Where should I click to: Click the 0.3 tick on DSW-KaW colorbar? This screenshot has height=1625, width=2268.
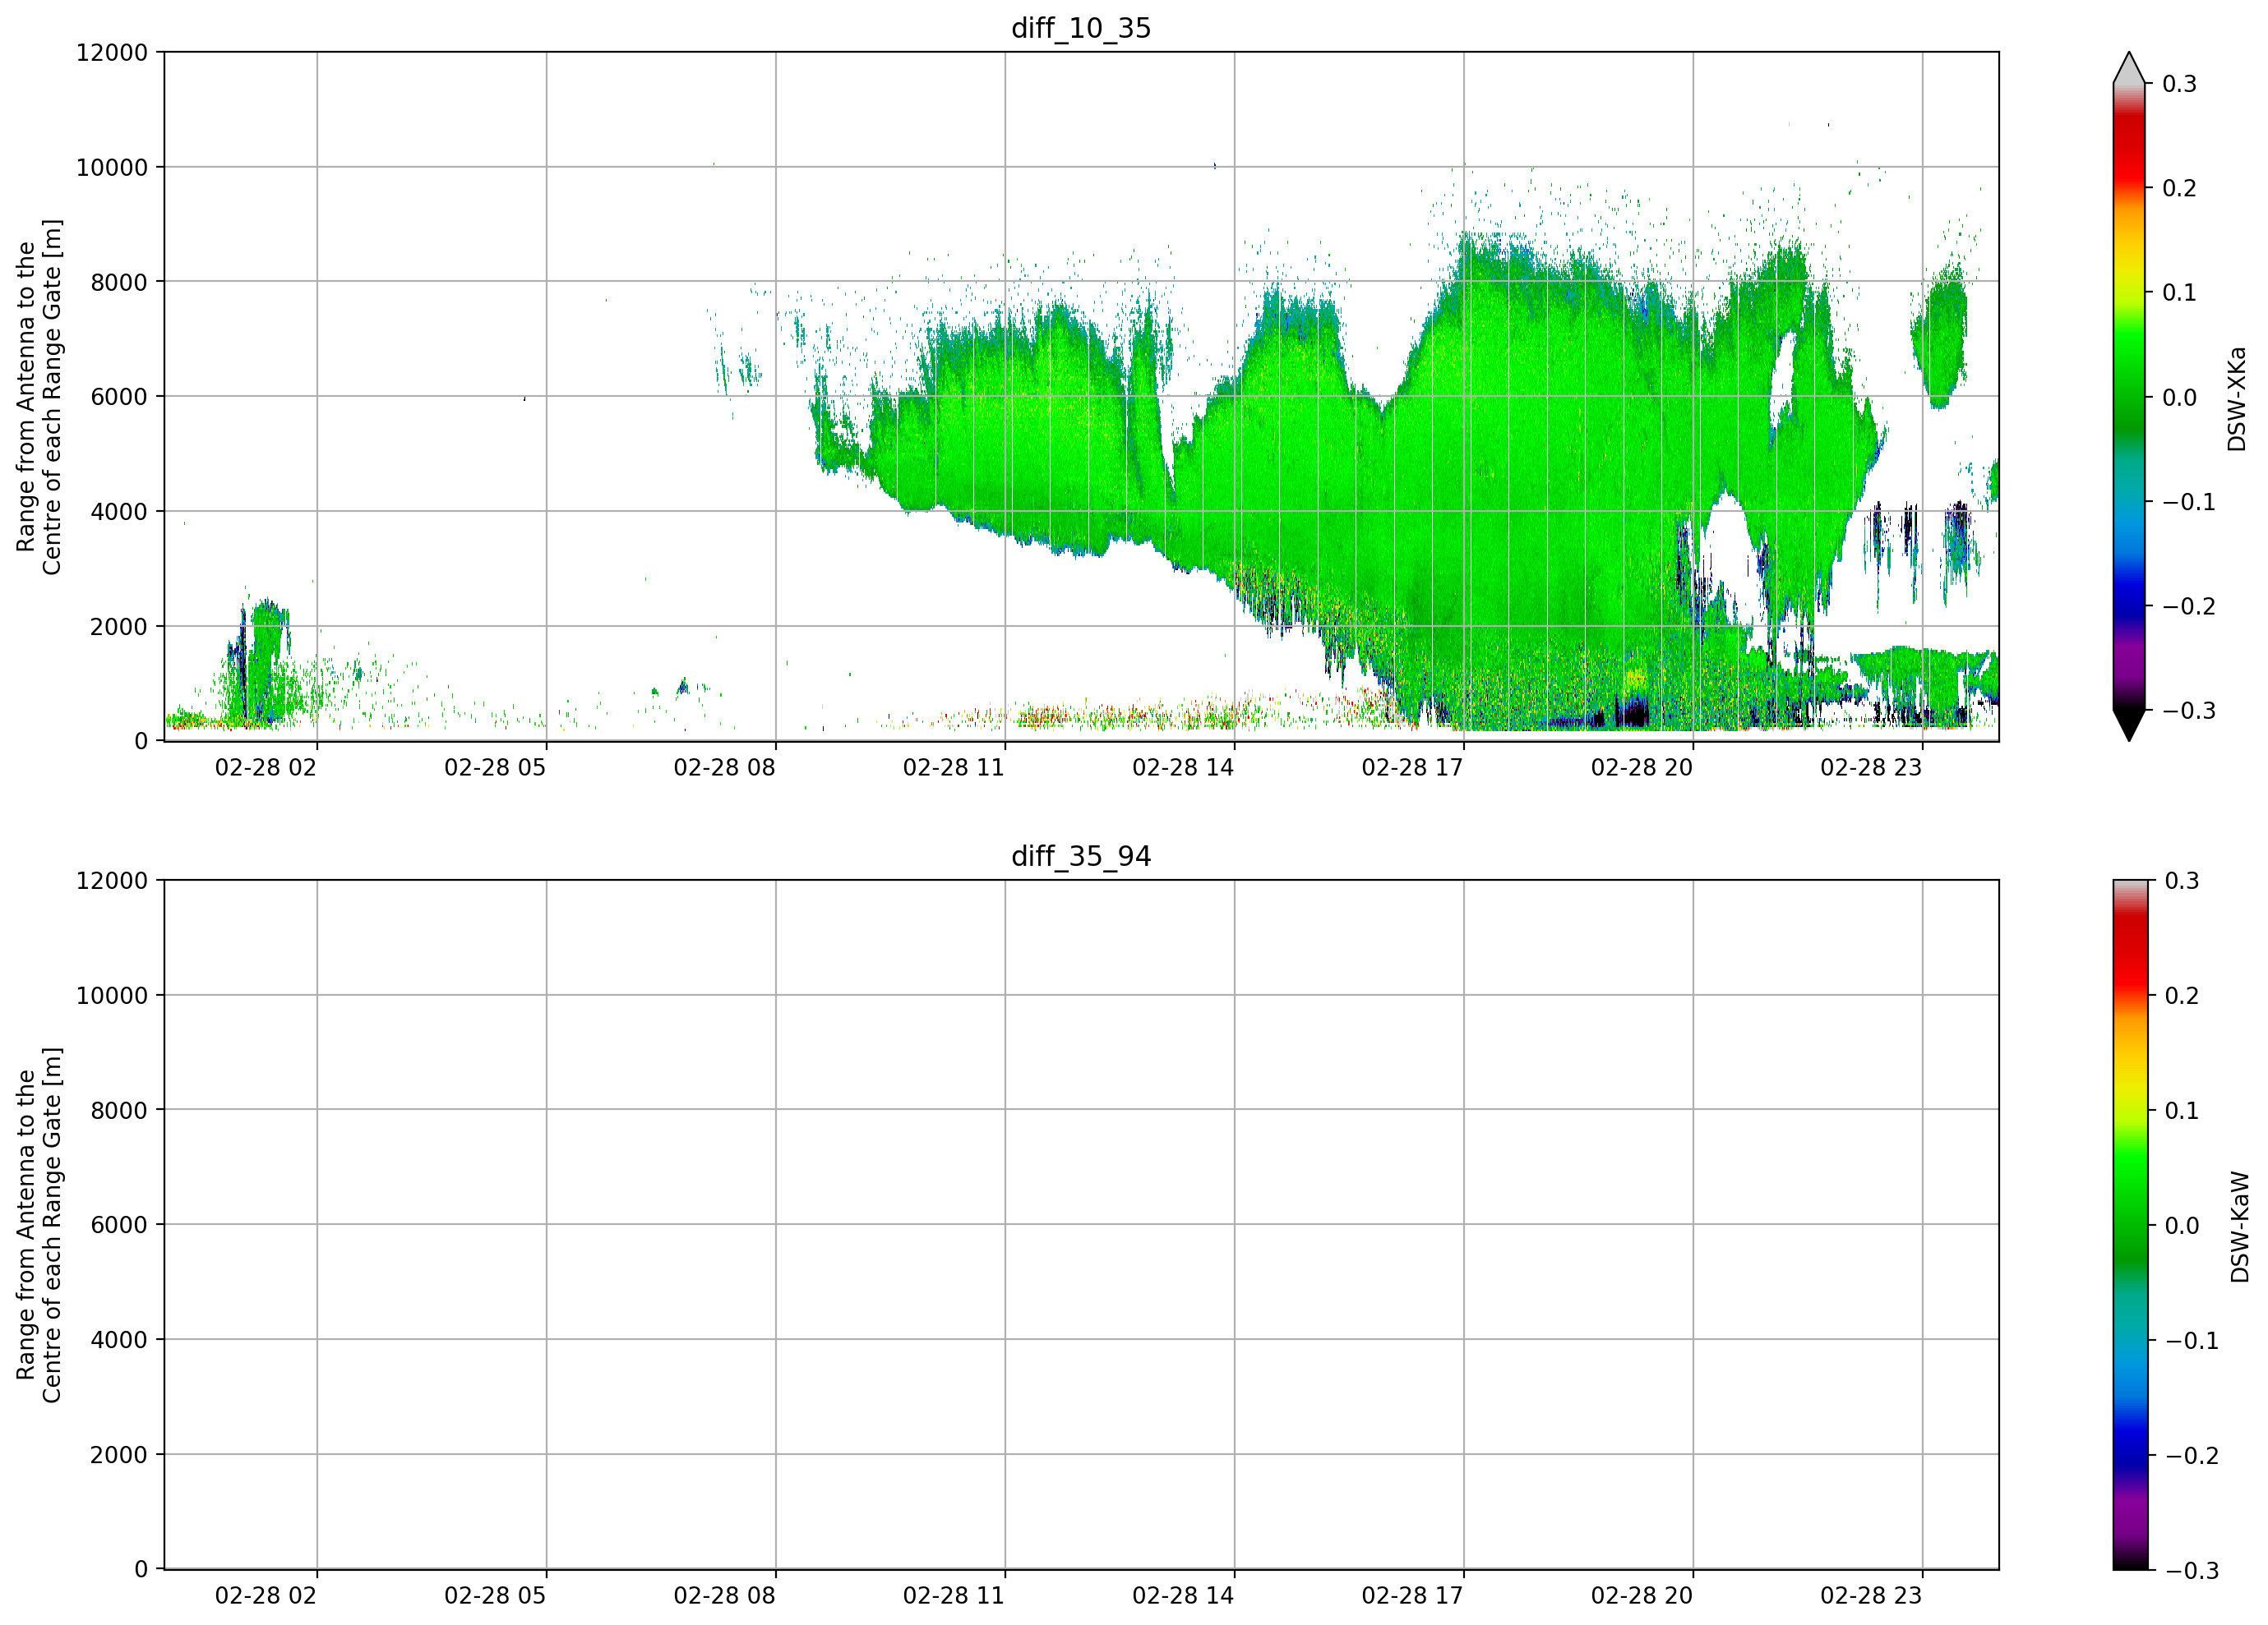tap(2182, 881)
